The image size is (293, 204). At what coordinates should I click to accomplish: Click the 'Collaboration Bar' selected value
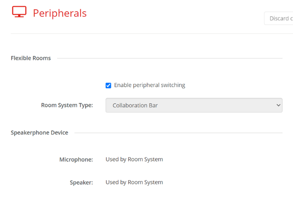point(135,106)
